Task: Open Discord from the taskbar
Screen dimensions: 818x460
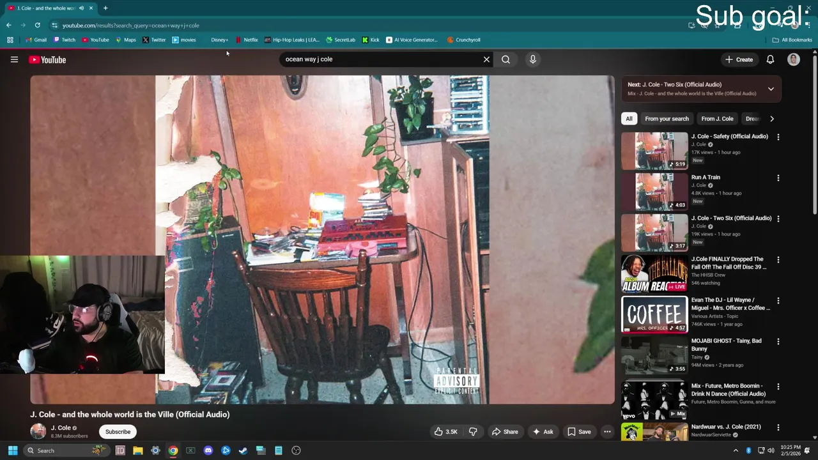Action: point(208,450)
